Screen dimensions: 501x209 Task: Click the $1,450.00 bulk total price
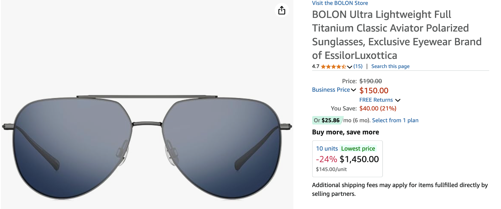(359, 159)
